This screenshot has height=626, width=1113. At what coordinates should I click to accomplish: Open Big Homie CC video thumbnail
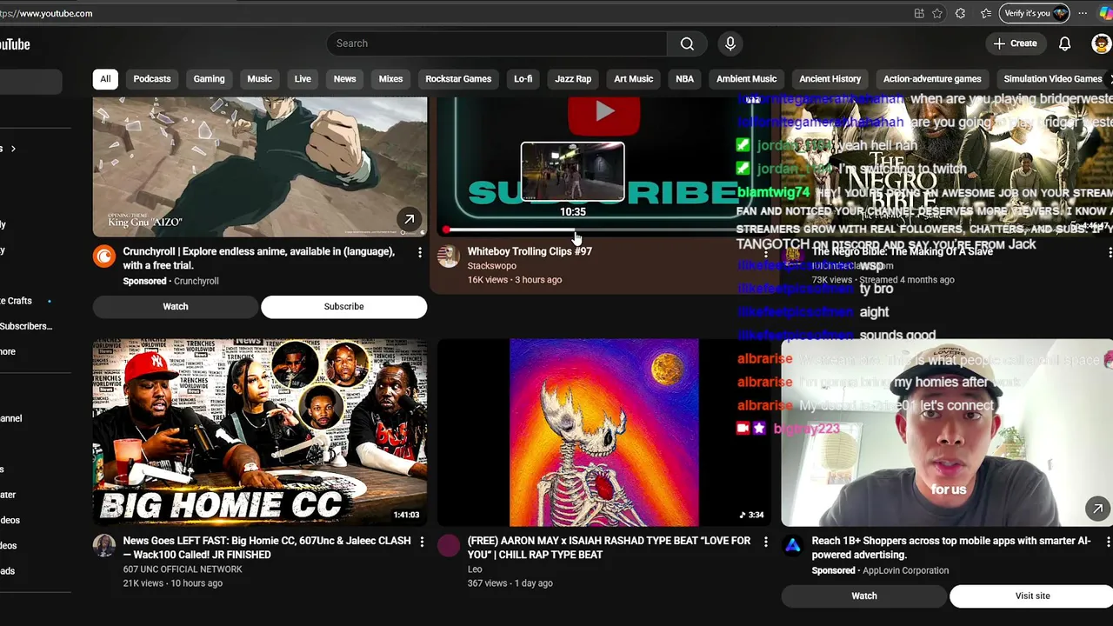[x=260, y=433]
